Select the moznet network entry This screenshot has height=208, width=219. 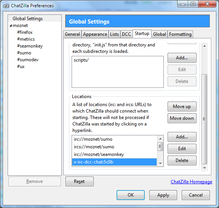coord(20,25)
